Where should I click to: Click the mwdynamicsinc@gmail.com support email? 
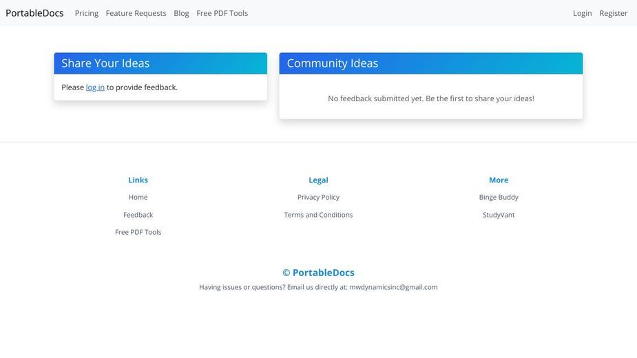(393, 287)
